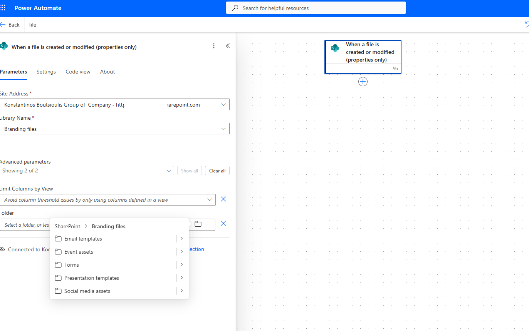Expand the Site Address dropdown
This screenshot has width=529, height=331.
pos(223,105)
